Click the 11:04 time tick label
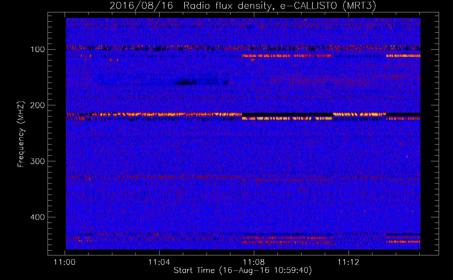The height and width of the screenshot is (280, 453). point(159,262)
